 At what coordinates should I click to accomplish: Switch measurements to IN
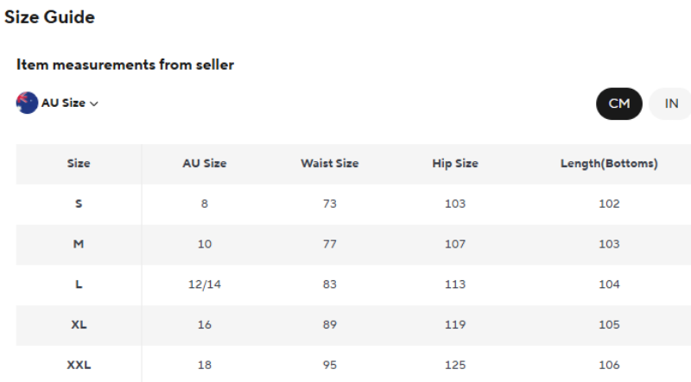click(x=671, y=103)
